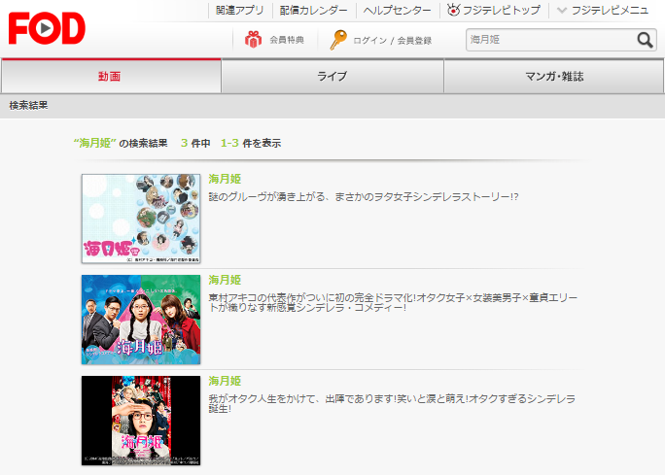Screen dimensions: 665x475
Task: Switch to the ライブ tab
Action: [x=332, y=76]
